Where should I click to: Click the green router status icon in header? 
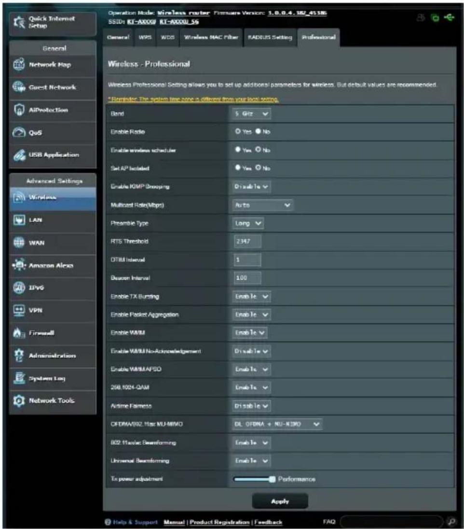click(435, 17)
